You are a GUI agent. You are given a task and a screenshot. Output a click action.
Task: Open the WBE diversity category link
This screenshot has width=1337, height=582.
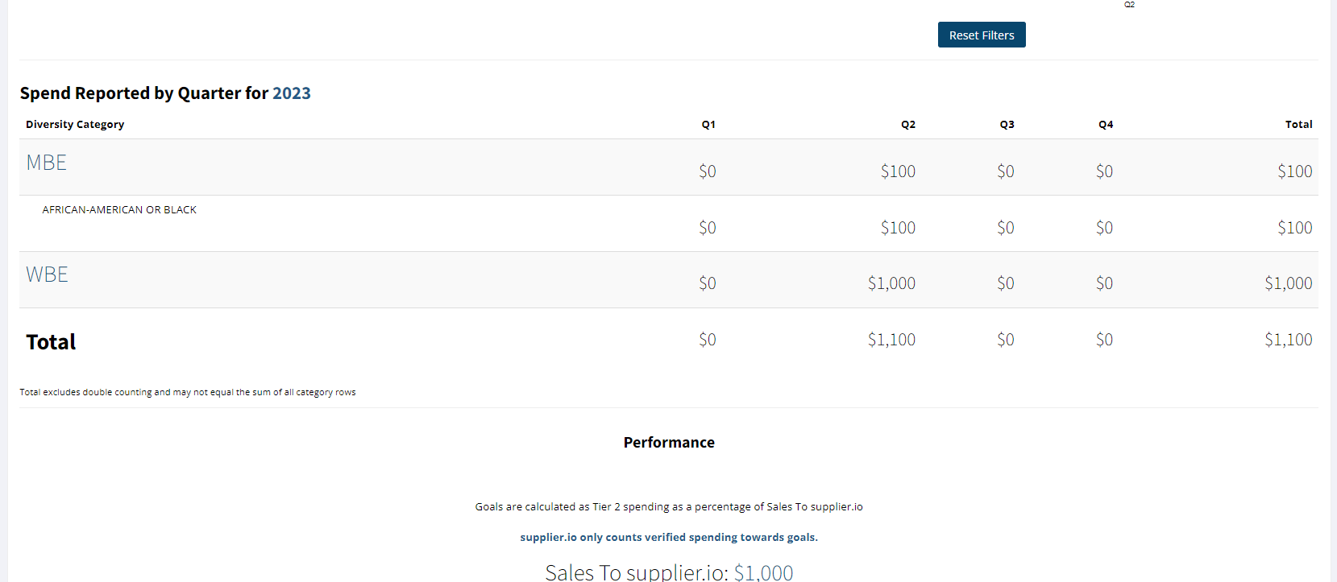click(47, 274)
